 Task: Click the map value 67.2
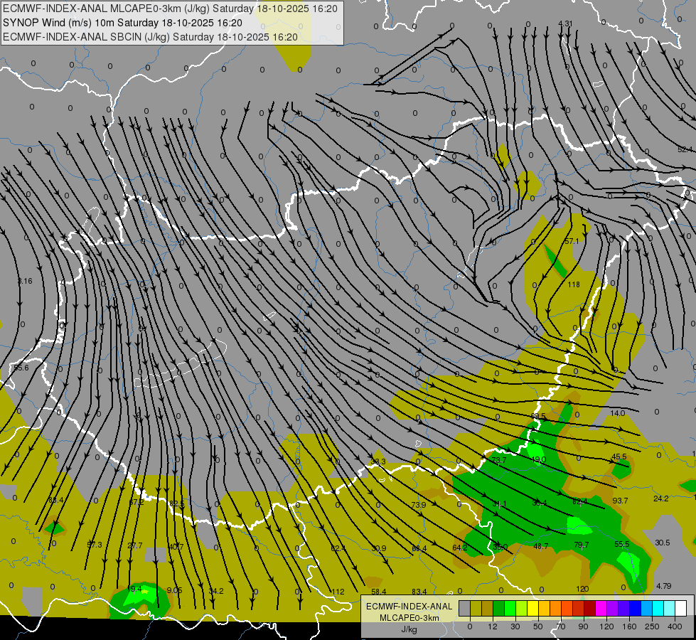pyautogui.click(x=136, y=502)
